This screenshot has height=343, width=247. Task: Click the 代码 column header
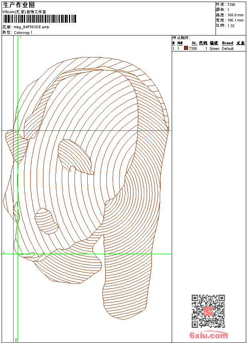tap(203, 43)
